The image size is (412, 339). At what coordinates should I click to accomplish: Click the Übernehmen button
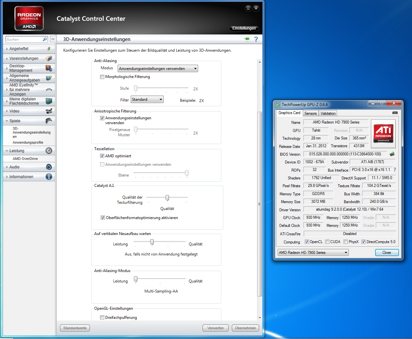point(245,328)
